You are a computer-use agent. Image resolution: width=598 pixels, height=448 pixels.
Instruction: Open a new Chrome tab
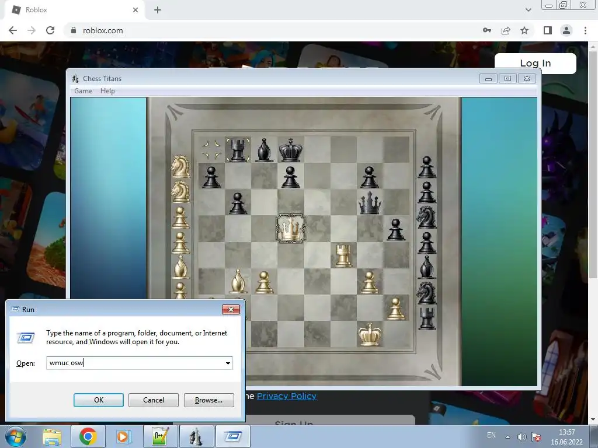(158, 10)
